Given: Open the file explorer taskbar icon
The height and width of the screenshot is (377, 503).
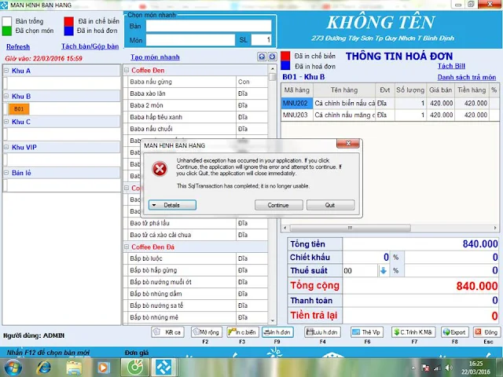Looking at the screenshot, I should point(74,368).
